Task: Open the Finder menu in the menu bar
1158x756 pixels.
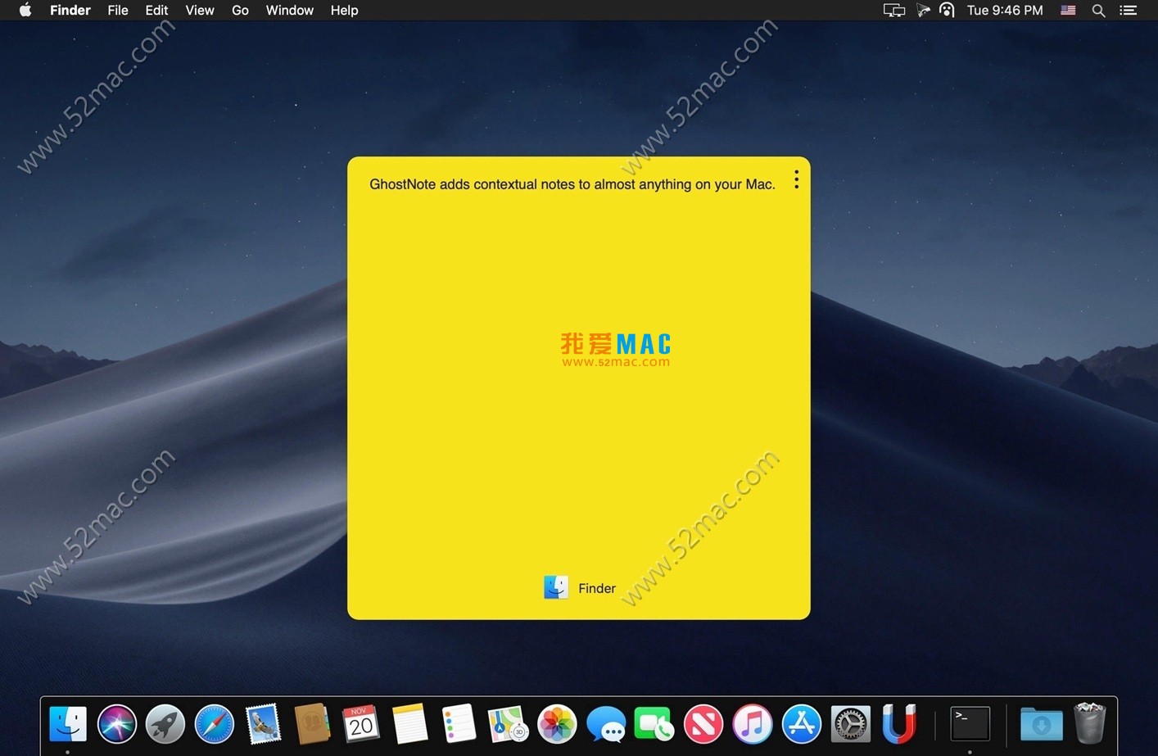Action: [x=70, y=10]
